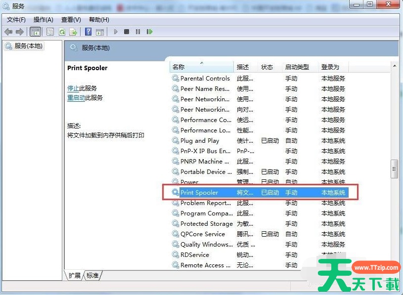The width and height of the screenshot is (403, 295).
Task: Switch to the 标准 tab
Action: [92, 276]
